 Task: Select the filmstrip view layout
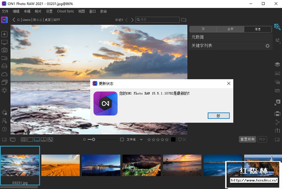click(x=37, y=139)
